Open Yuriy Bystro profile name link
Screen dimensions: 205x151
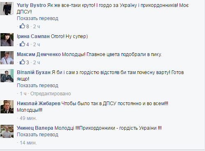click(32, 5)
